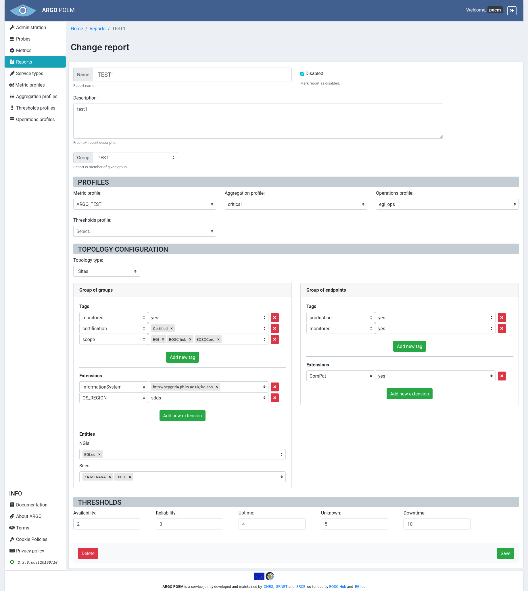Remove the EGI scope chip
528x591 pixels.
pos(163,340)
